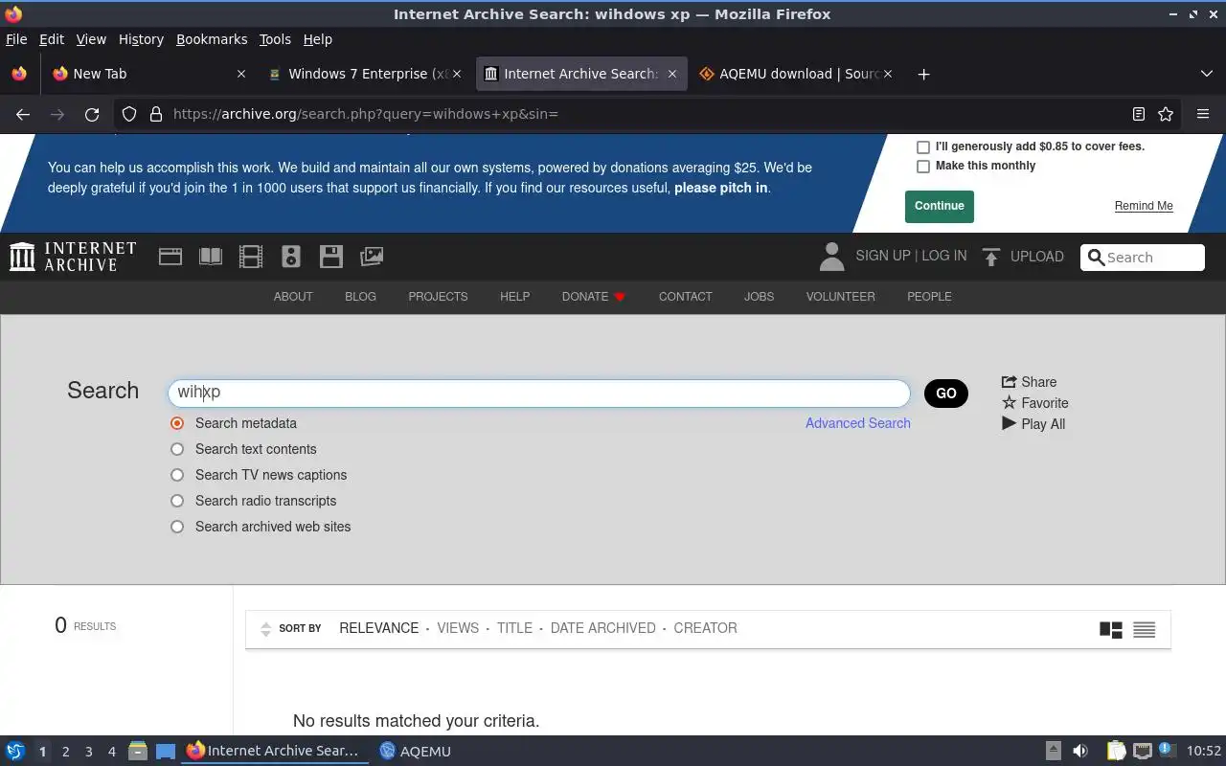Click the Remind Me link
1226x766 pixels.
(1144, 206)
